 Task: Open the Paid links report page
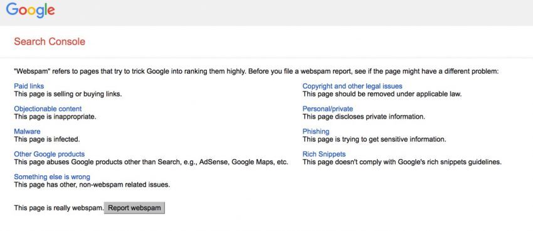pos(29,86)
